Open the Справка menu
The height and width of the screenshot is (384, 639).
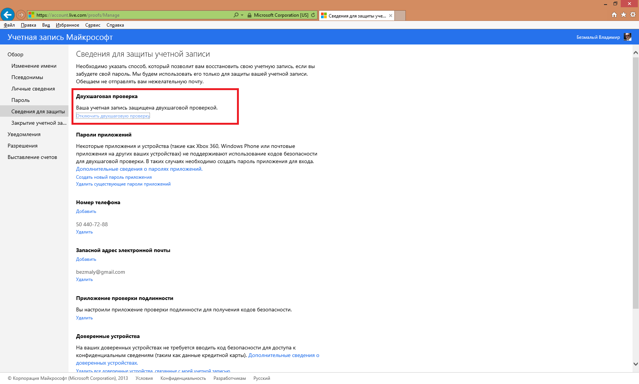(x=115, y=25)
